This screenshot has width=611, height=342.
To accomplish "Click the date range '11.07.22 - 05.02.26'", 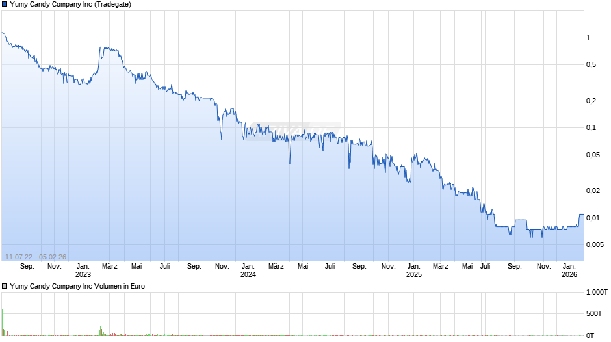I will [x=36, y=257].
